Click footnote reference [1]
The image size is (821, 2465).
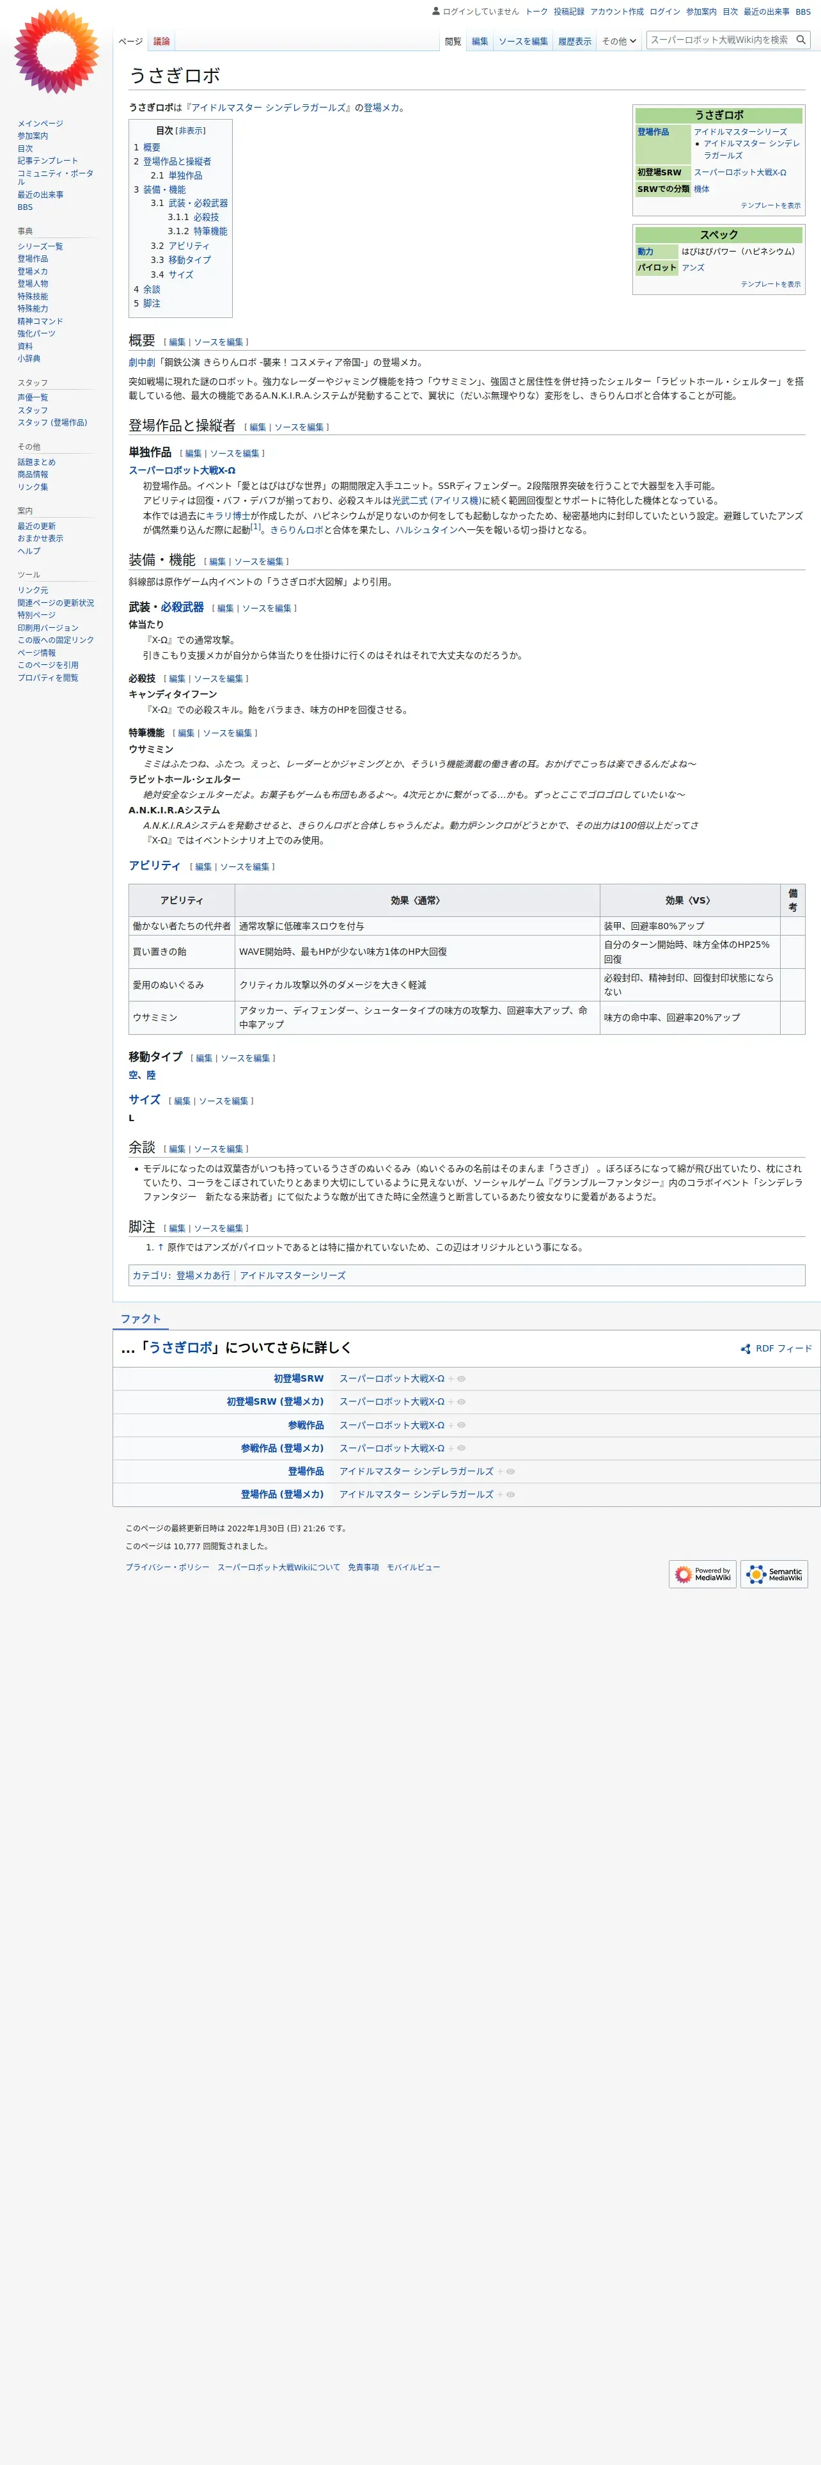tap(255, 526)
